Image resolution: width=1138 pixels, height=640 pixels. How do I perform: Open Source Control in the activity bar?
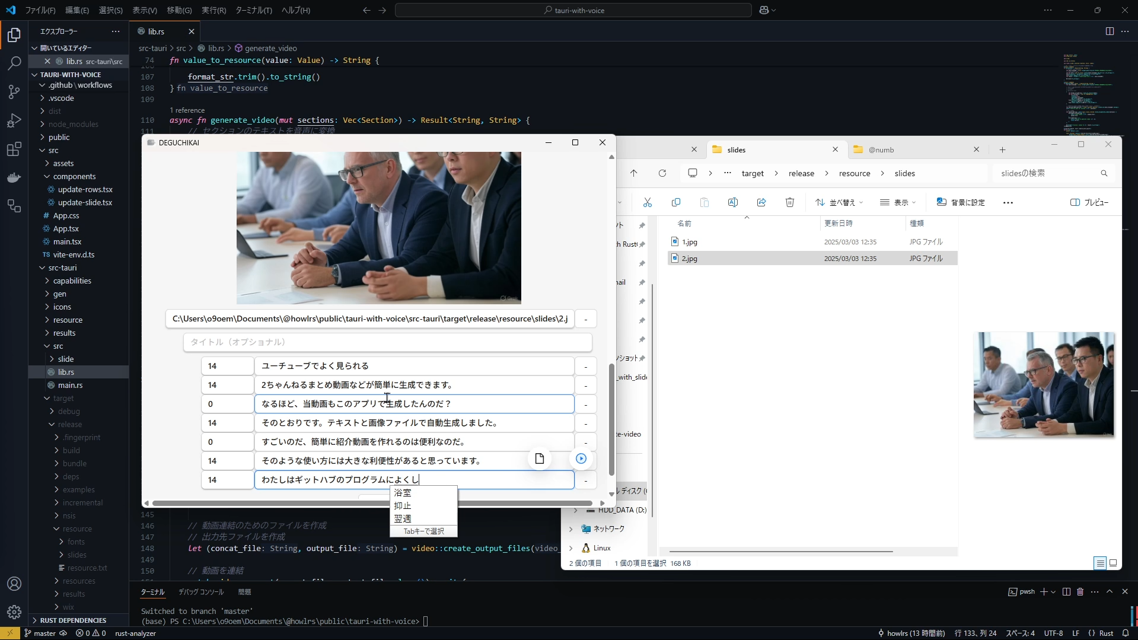(x=14, y=92)
